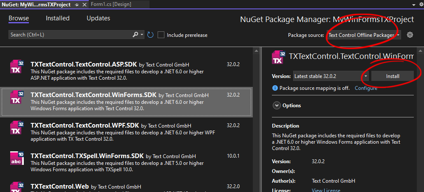Select TXTextControl.TXSpell.WinForms.SDK package
This screenshot has width=424, height=192.
pos(127,163)
